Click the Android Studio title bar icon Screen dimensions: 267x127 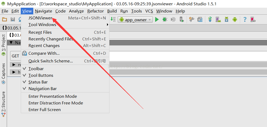point(3,3)
